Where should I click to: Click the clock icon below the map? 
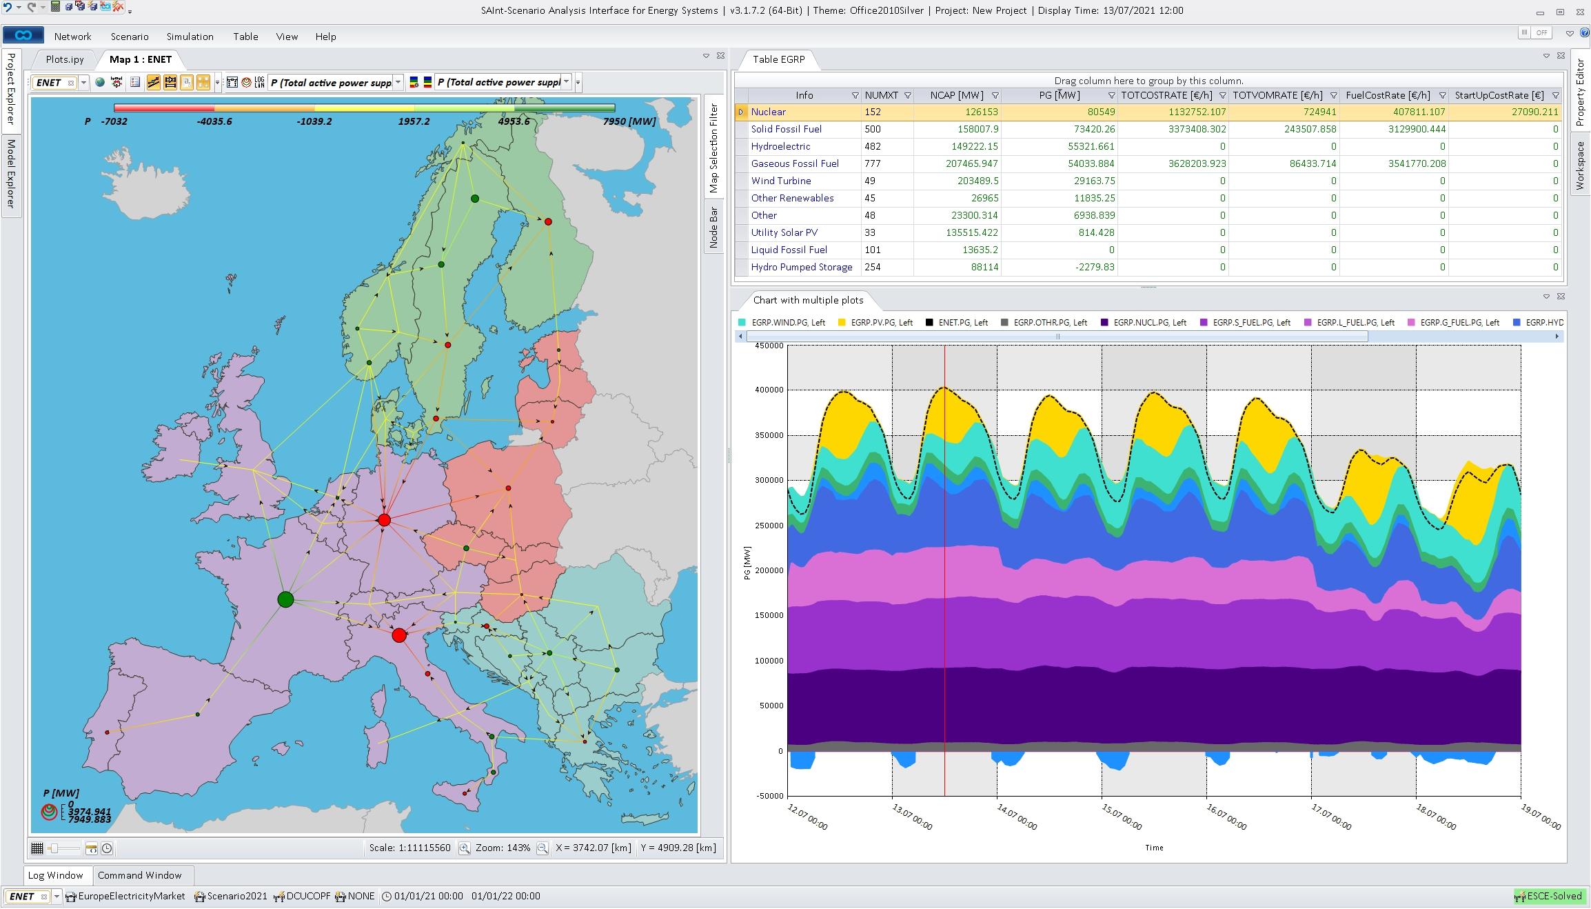point(107,849)
